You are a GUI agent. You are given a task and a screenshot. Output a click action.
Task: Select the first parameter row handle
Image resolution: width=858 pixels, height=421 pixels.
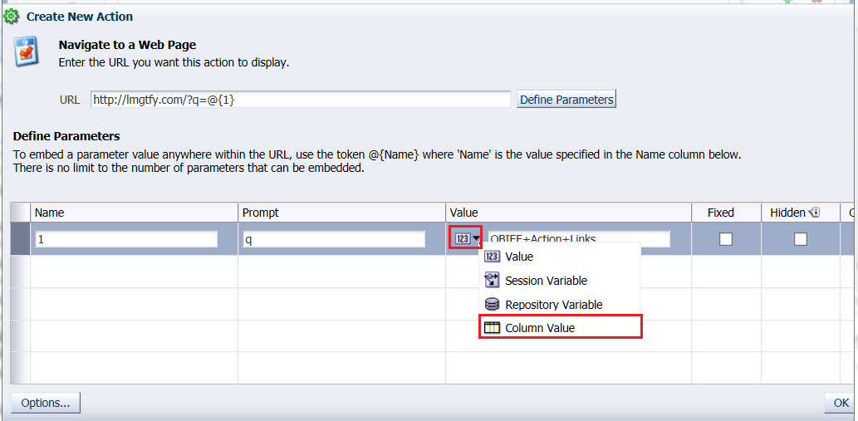tap(20, 239)
